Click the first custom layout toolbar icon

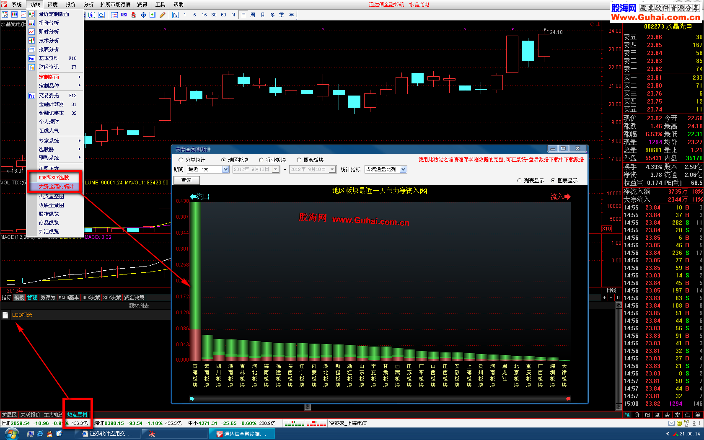click(5, 15)
